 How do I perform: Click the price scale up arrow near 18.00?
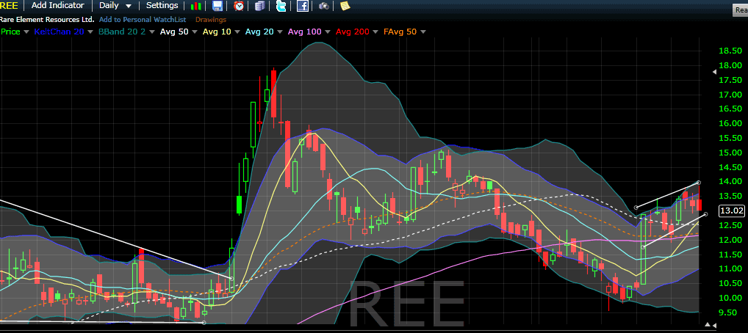coord(714,71)
